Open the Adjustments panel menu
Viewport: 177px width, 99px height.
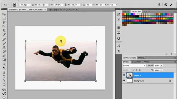point(175,58)
